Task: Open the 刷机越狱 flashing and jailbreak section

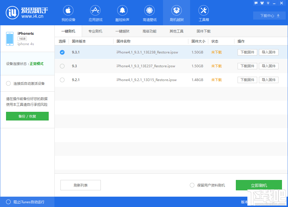Action: coord(177,13)
